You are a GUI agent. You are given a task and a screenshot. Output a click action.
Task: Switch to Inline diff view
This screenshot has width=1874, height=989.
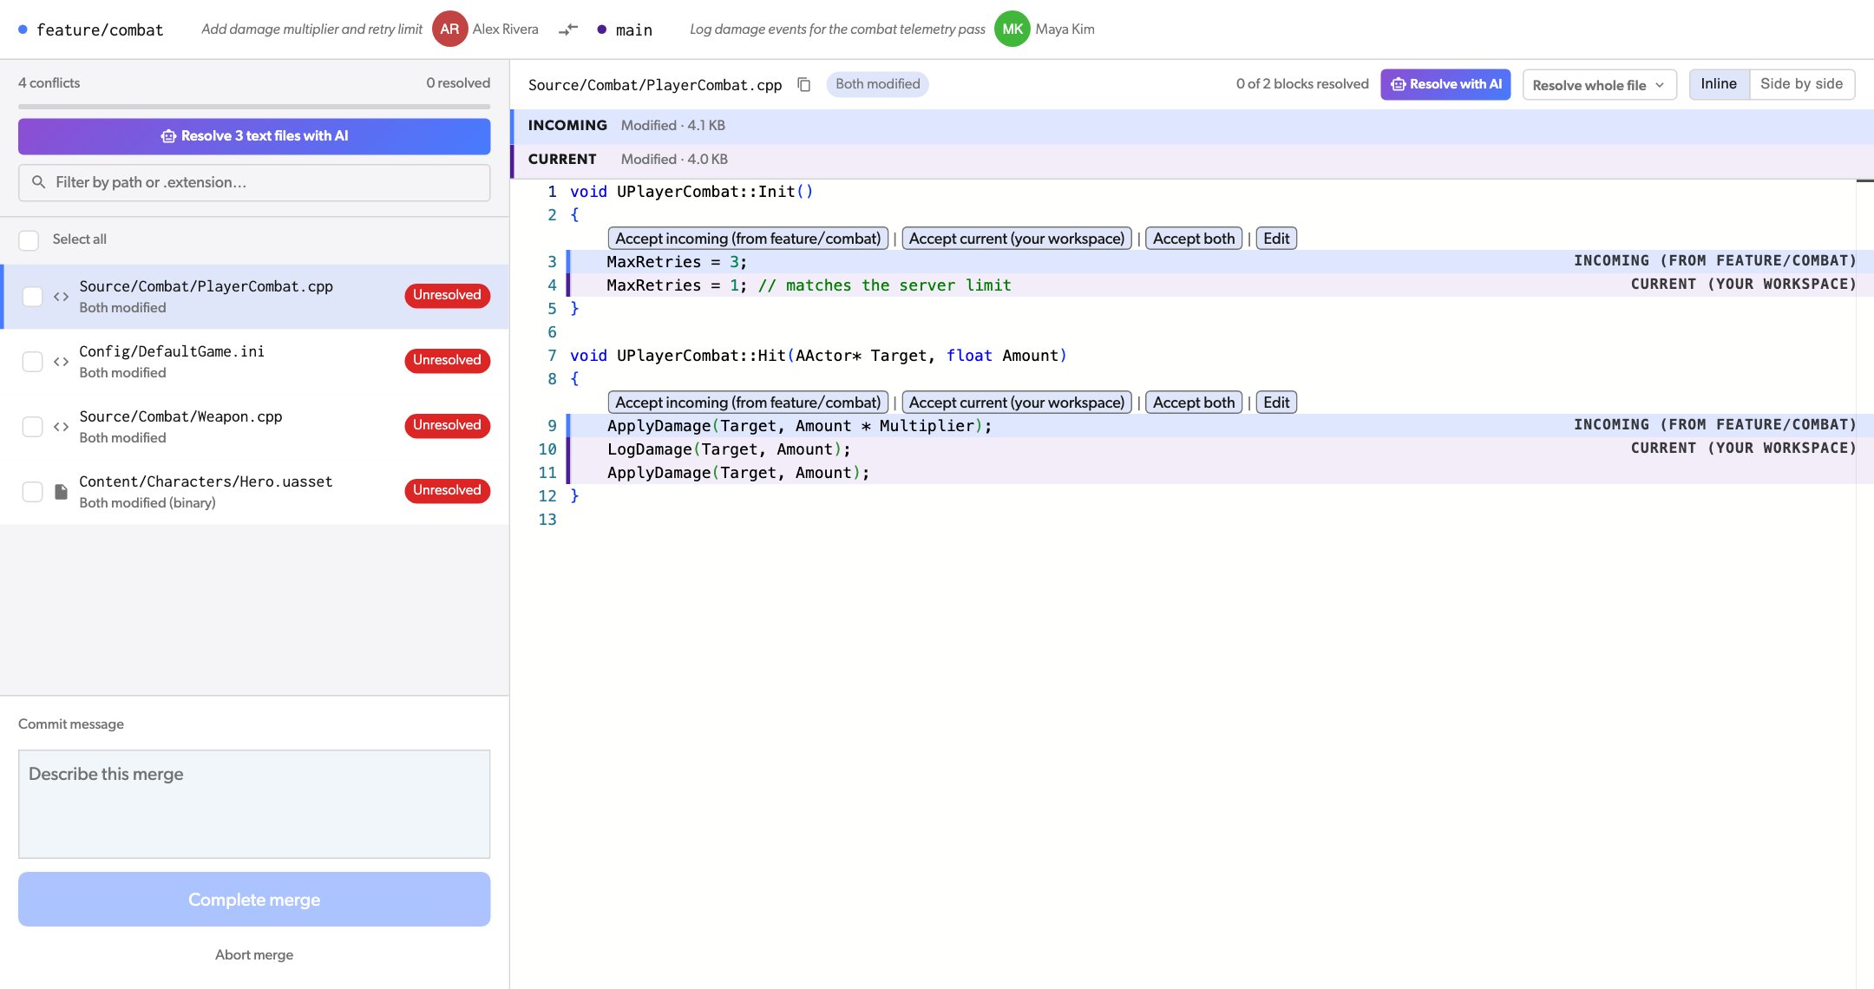click(1719, 84)
